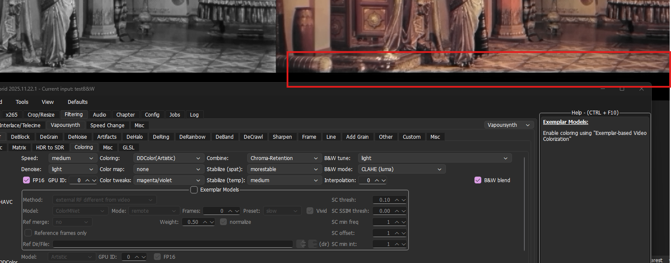Expand the Combine dropdown set to Chroma-Retention
671x263 pixels.
click(284, 158)
